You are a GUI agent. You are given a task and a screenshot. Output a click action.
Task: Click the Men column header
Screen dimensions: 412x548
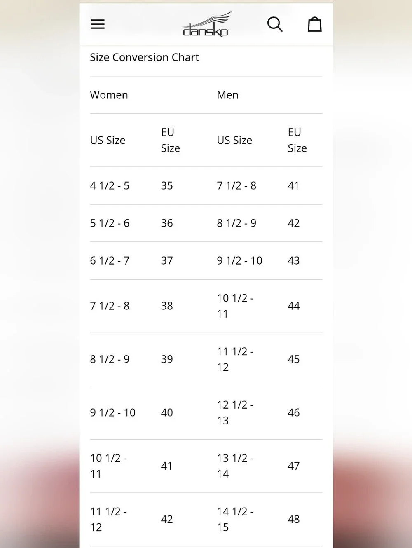pyautogui.click(x=228, y=95)
